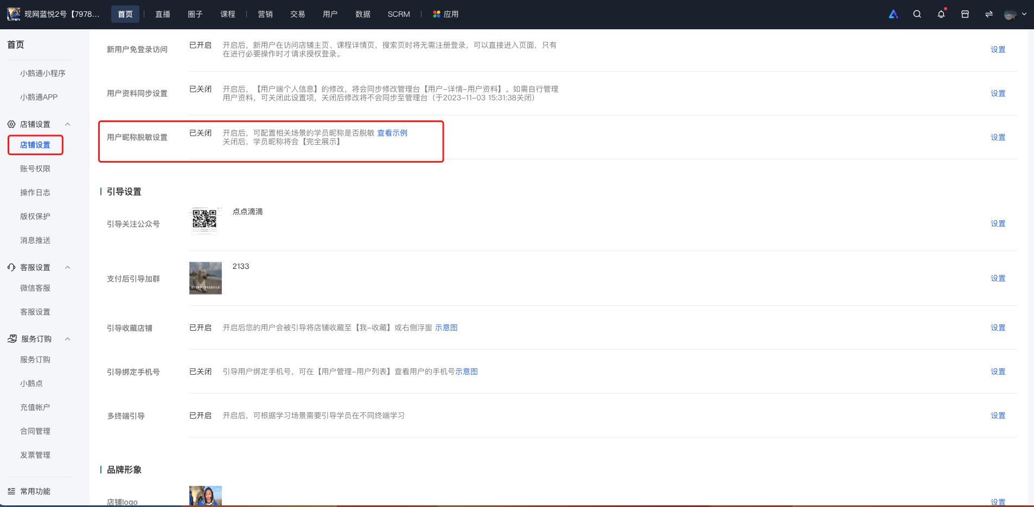
Task: Collapse the 店铺设置 sidebar section chevron
Action: tap(68, 124)
